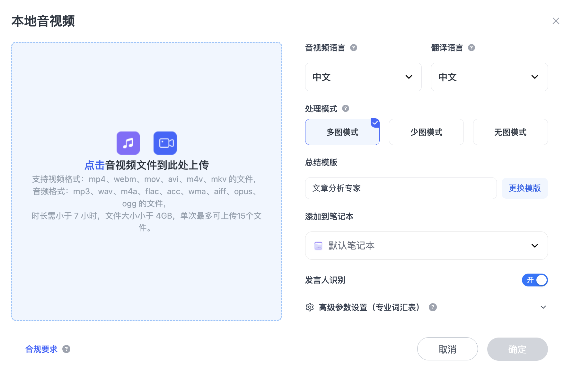Select 无图模式 processing mode
Screen dimensions: 573x380
click(x=510, y=132)
